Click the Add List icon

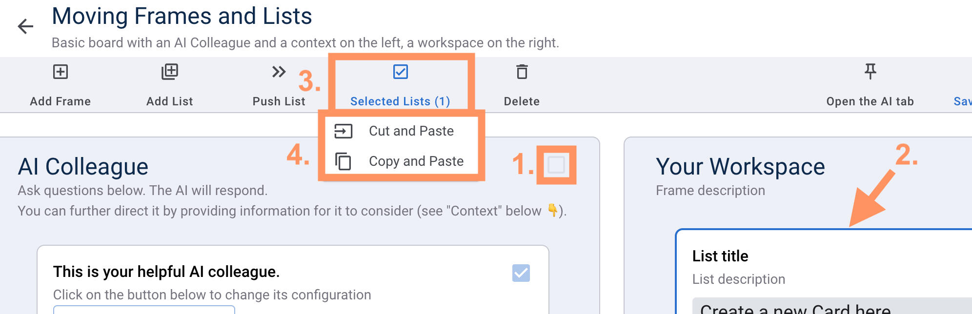click(170, 72)
